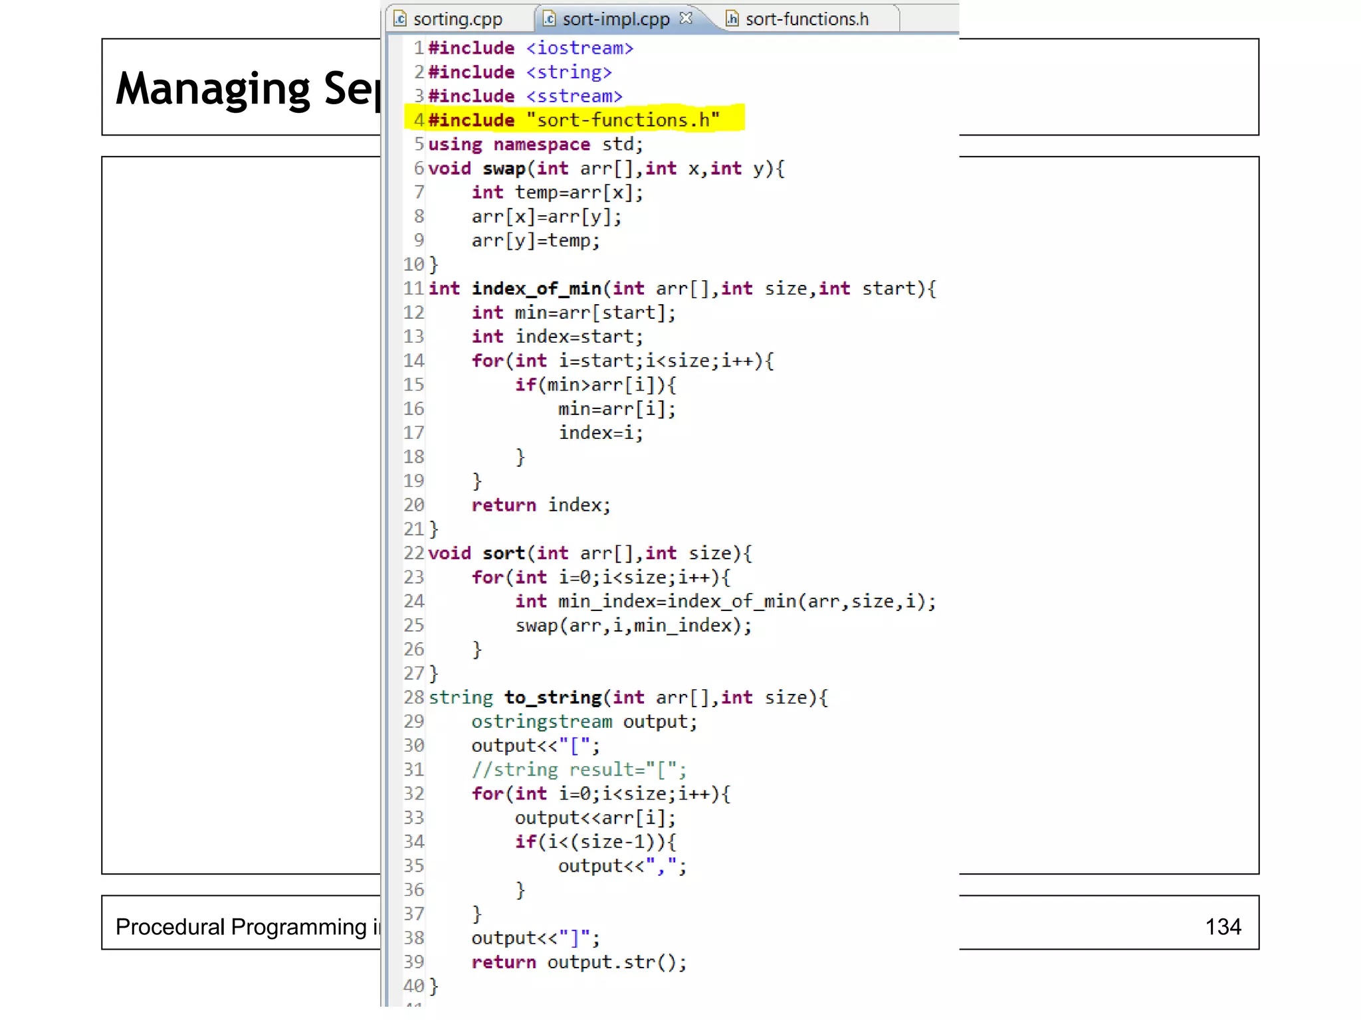
Task: Click the index_of_min function signature
Action: pos(682,289)
